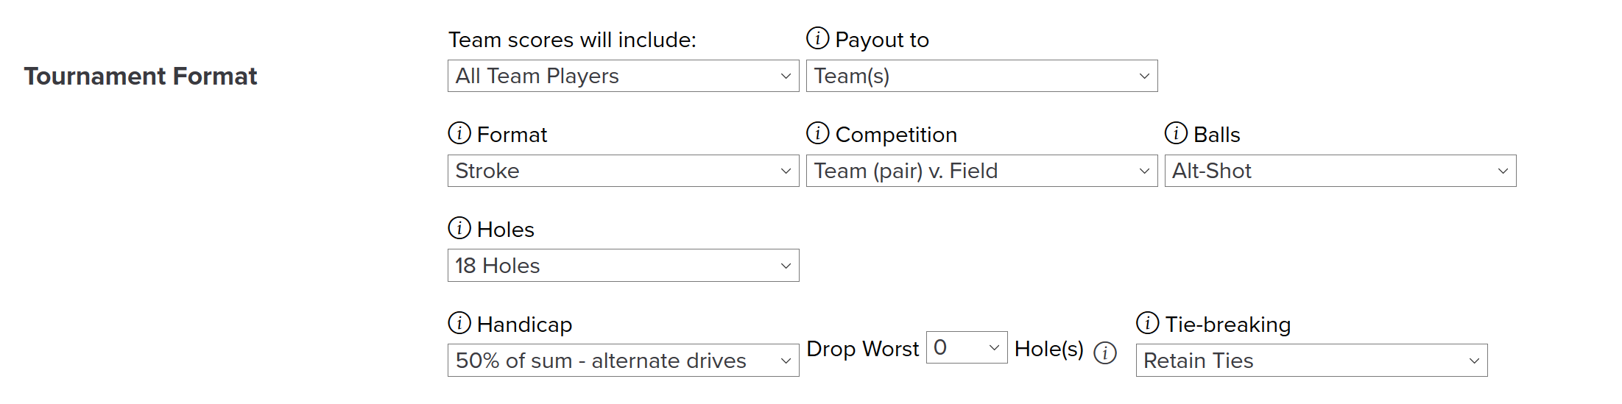Click the info icon beside Format
Screen dimensions: 1622x404
pos(459,133)
